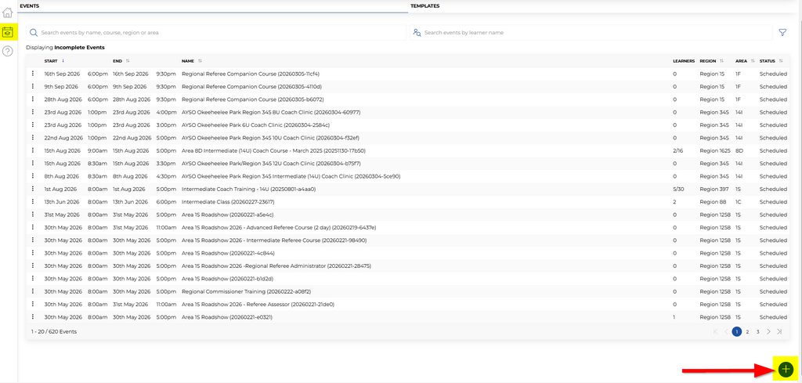Select the Events tab
Image resolution: width=802 pixels, height=383 pixels.
tap(29, 5)
